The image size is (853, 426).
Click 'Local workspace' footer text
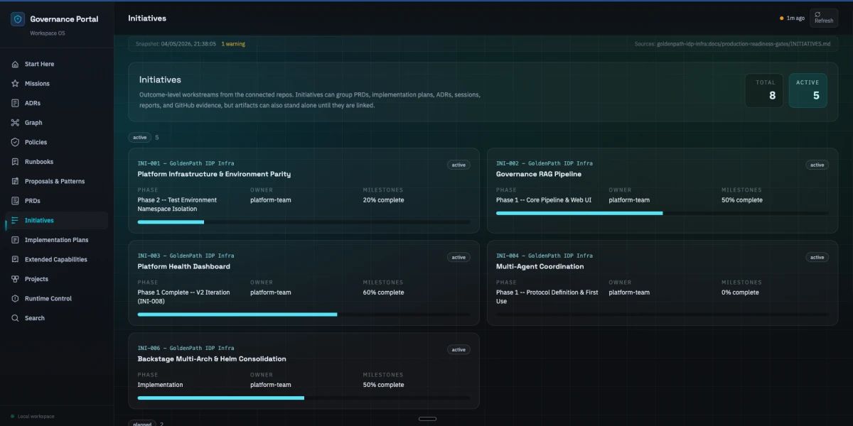[x=36, y=417]
